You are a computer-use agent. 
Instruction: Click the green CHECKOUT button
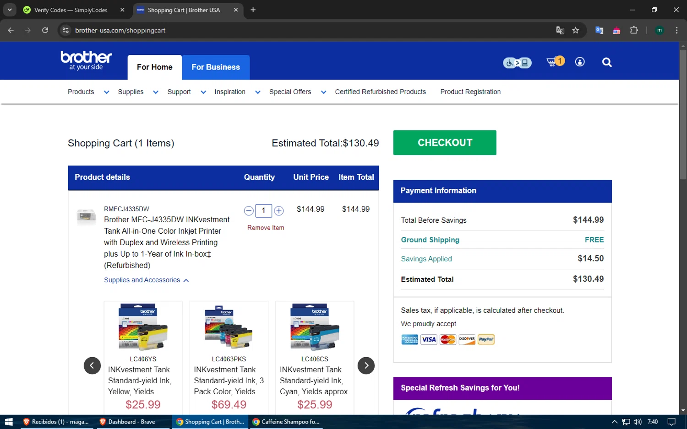[445, 143]
